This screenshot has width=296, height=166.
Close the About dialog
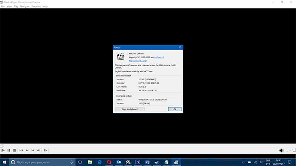click(180, 48)
